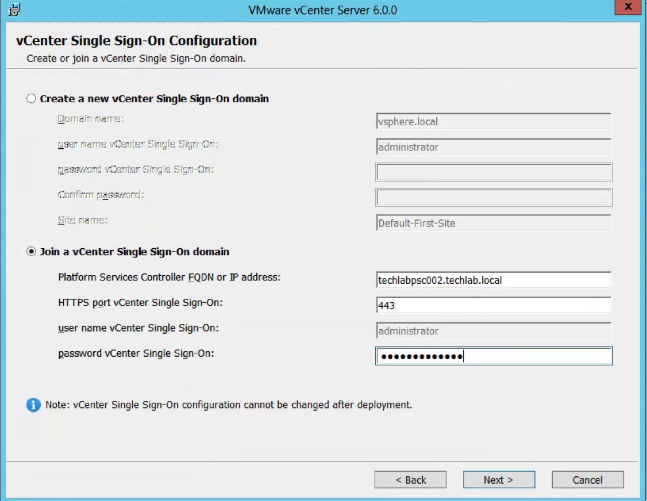Click the 'Confirm password:' label

click(101, 195)
